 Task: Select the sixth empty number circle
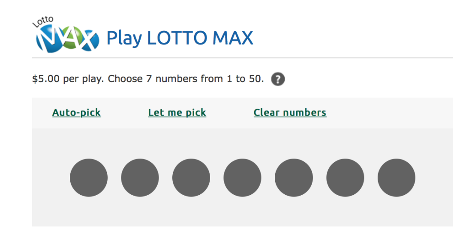pyautogui.click(x=345, y=178)
